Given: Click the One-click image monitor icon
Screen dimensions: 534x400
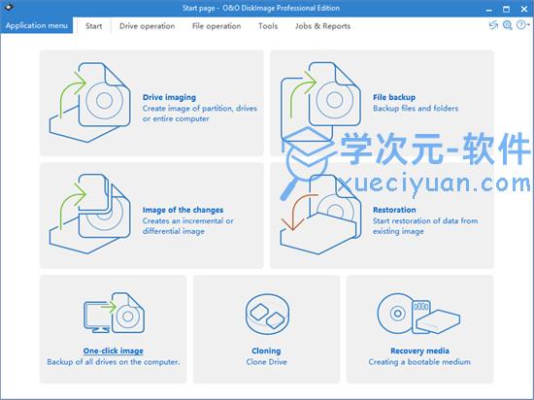Looking at the screenshot, I should coord(115,313).
